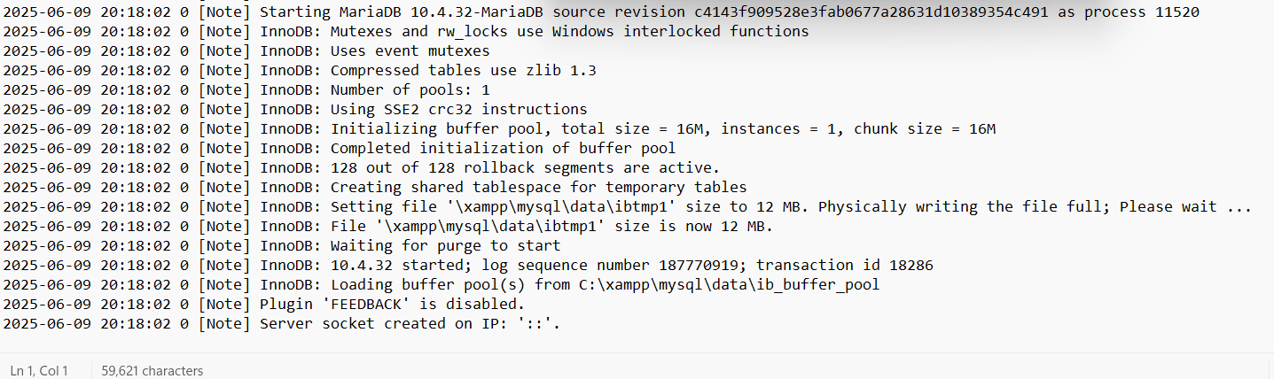Place cursor on "Waiting for purge to start"
This screenshot has height=379, width=1274.
pos(445,246)
